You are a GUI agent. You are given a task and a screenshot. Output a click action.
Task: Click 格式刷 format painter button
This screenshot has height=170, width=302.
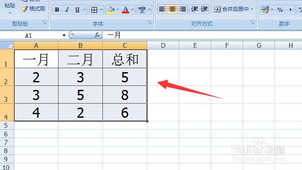pos(33,9)
